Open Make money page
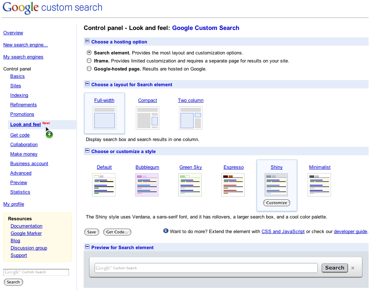 coord(24,154)
